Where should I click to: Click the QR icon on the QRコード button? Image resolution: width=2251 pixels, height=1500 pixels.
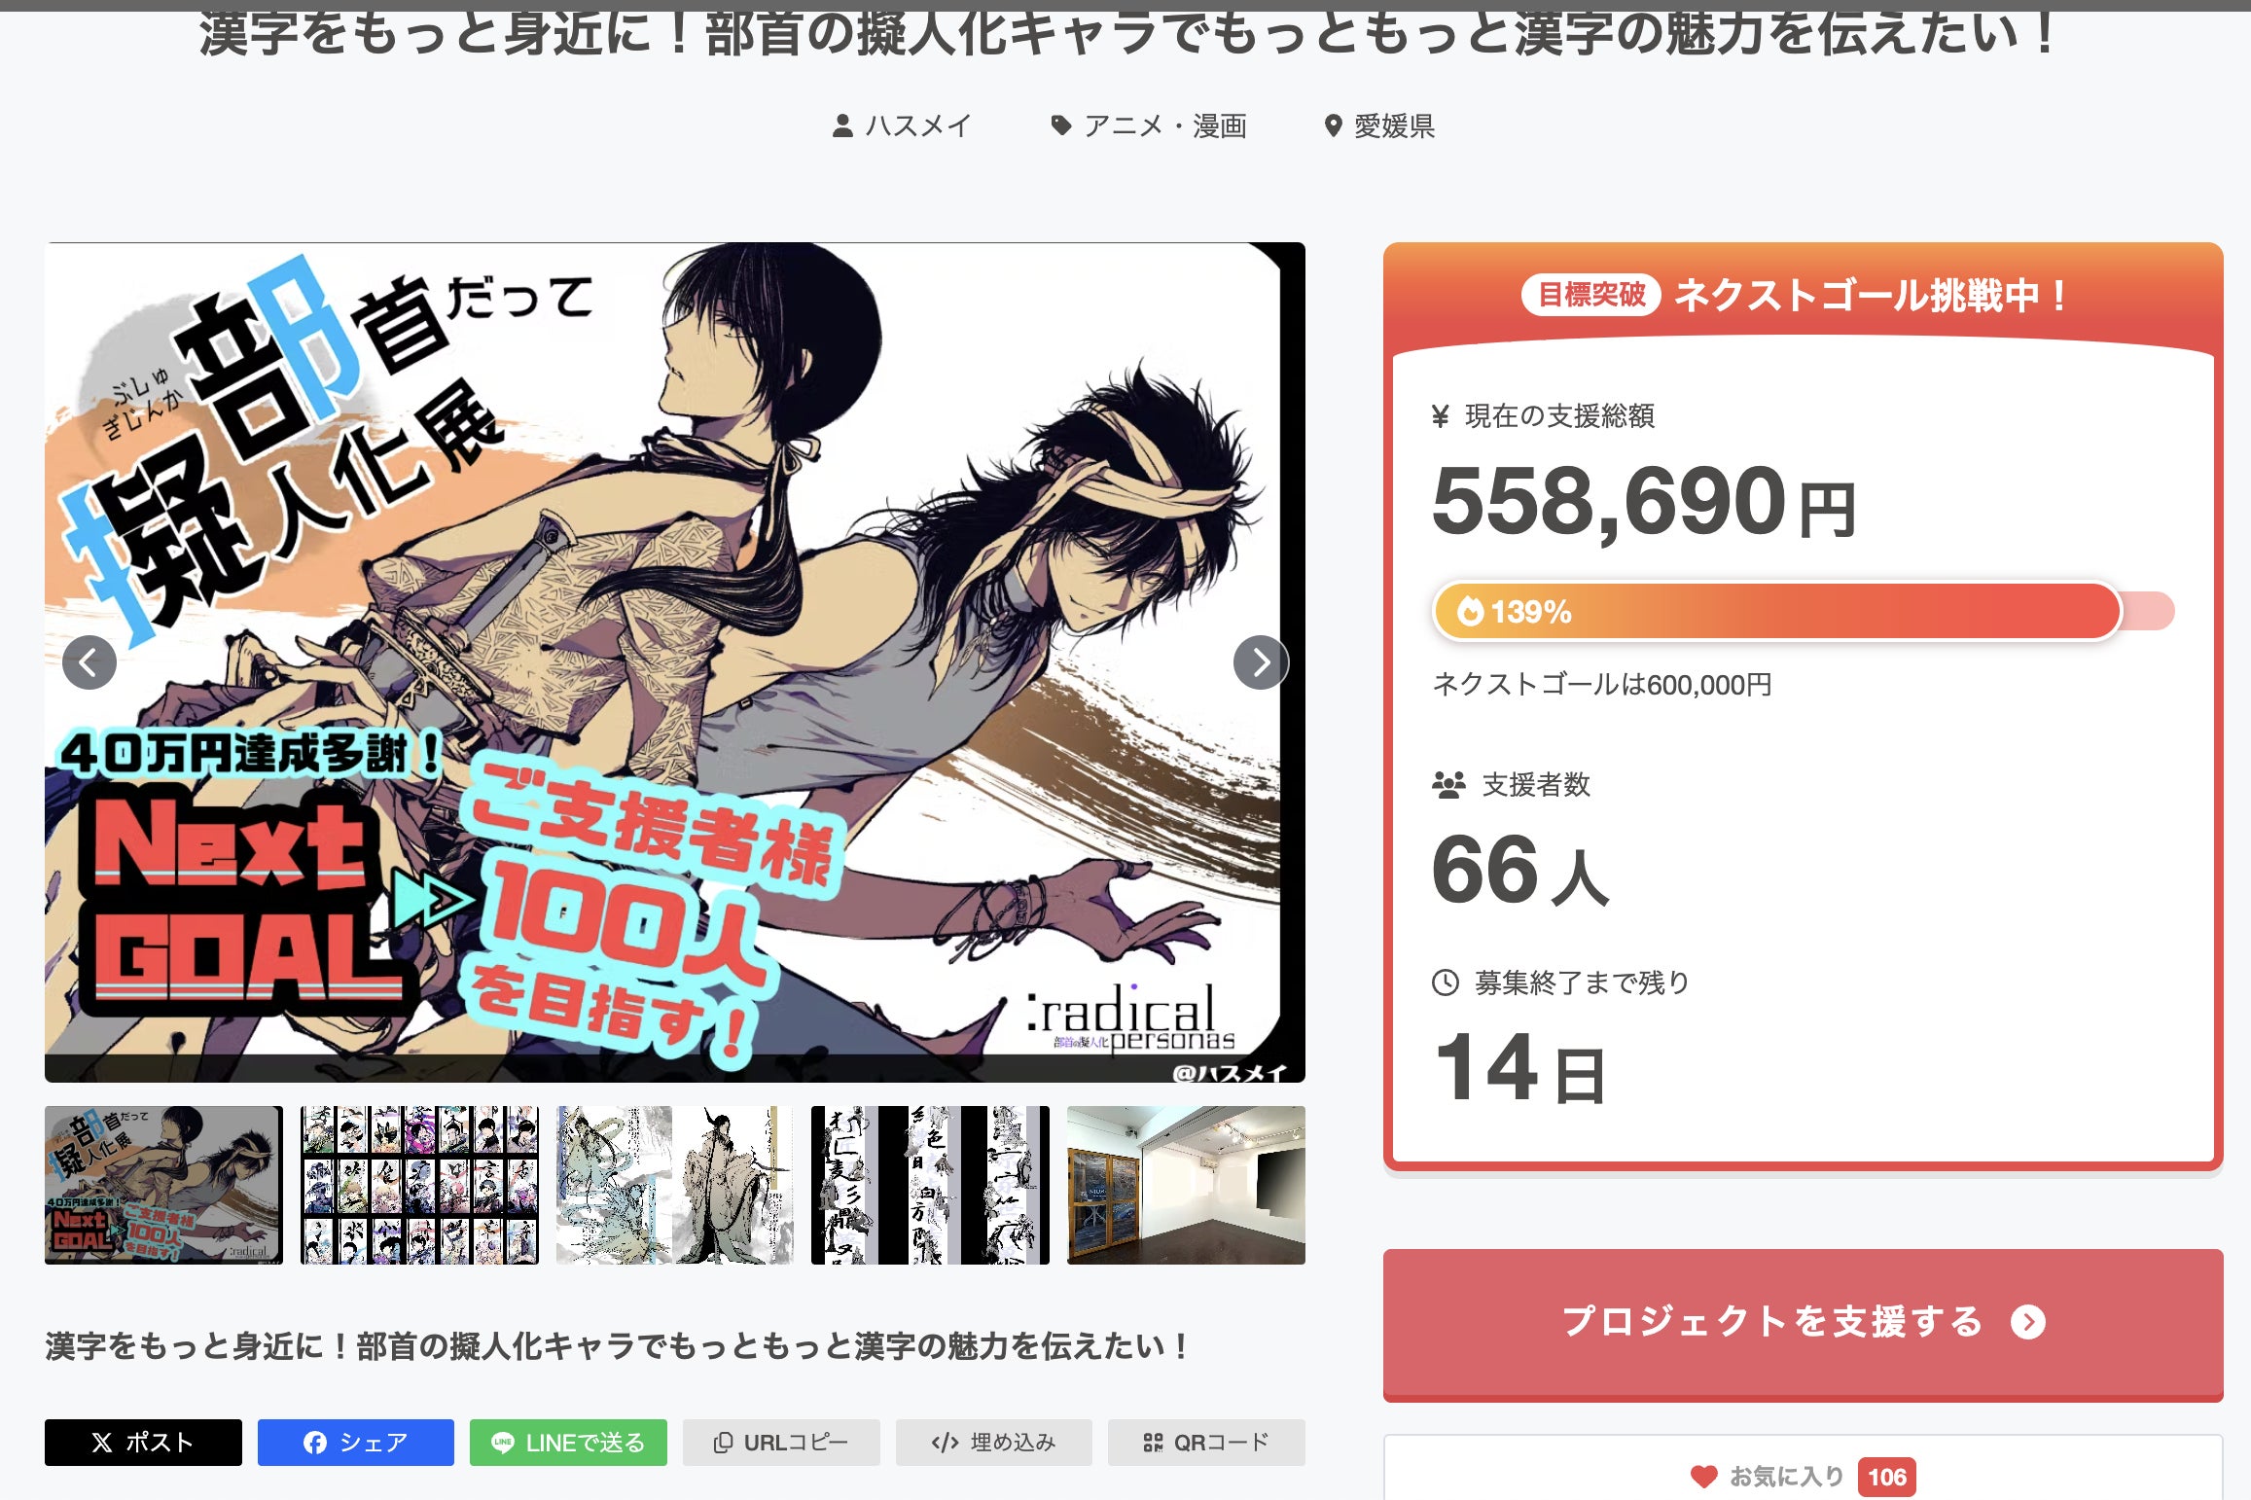pyautogui.click(x=1153, y=1443)
